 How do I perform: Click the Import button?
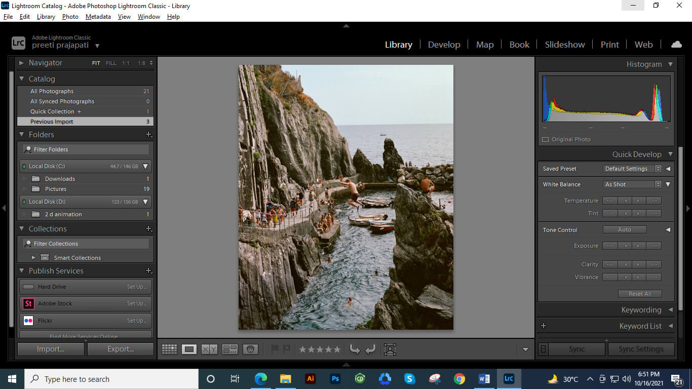click(x=50, y=349)
